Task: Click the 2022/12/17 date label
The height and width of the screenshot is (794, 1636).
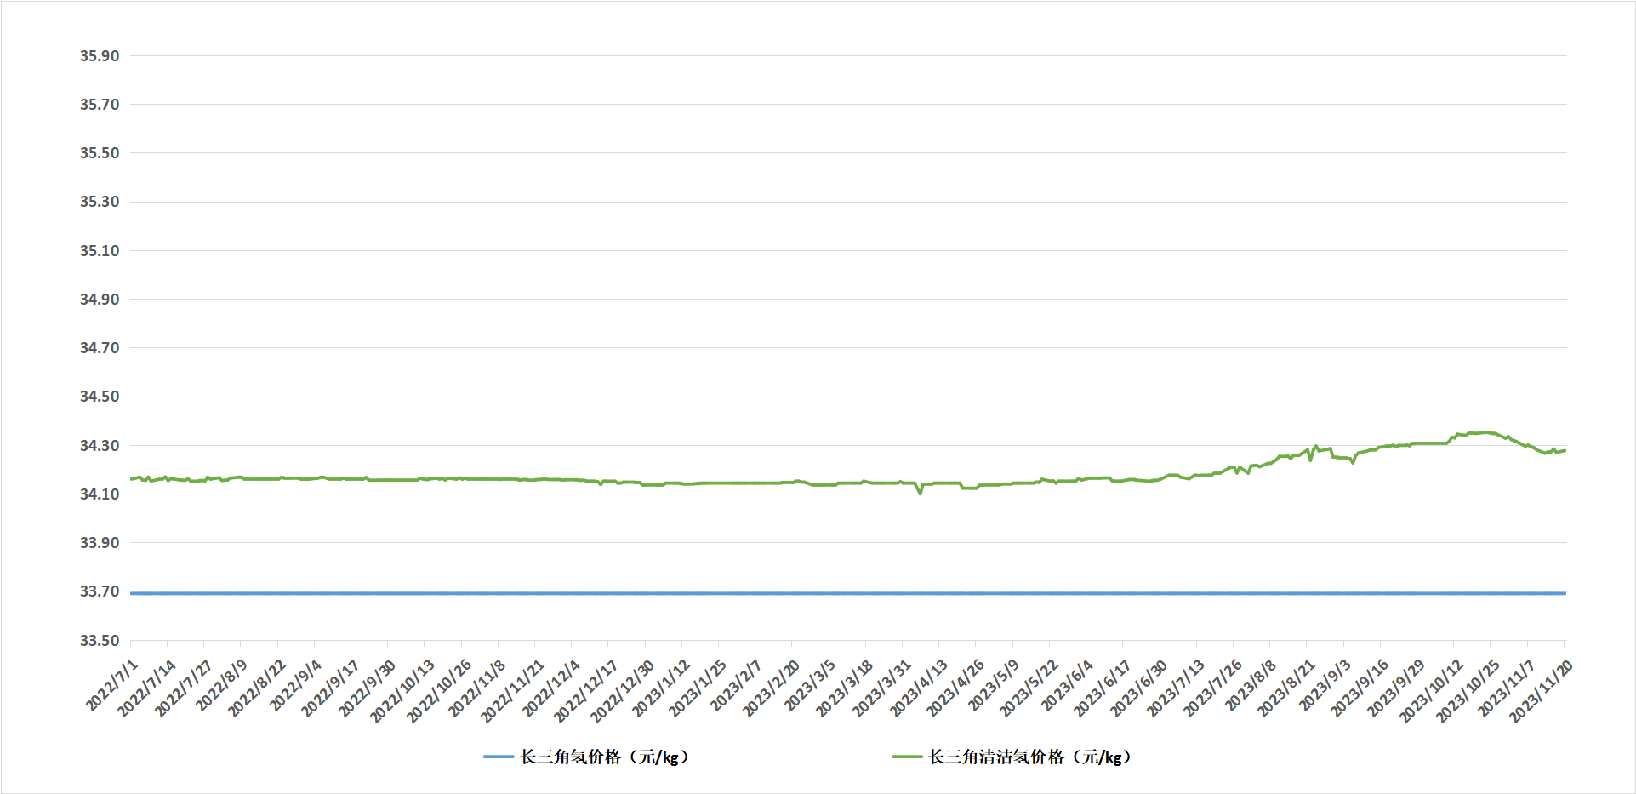Action: 584,691
